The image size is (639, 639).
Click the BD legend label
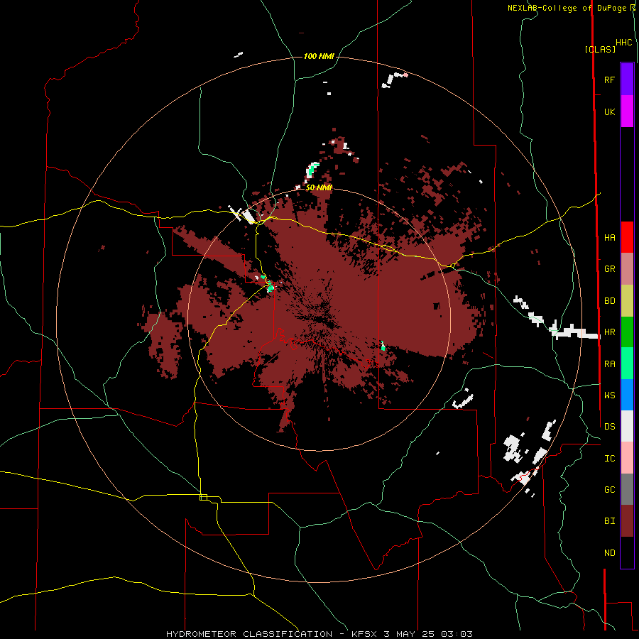coord(609,301)
